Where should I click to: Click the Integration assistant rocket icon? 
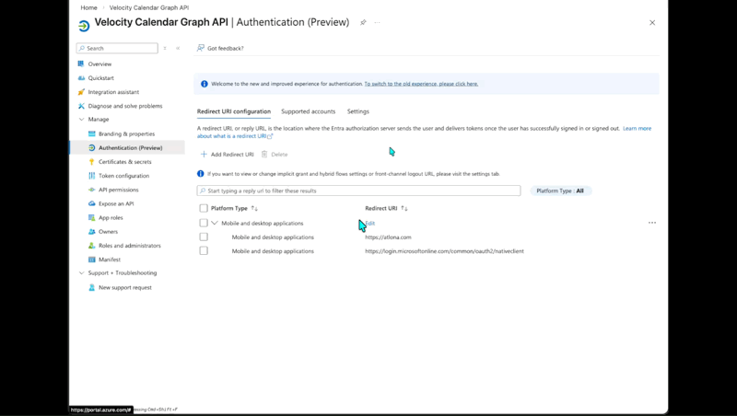coord(81,92)
